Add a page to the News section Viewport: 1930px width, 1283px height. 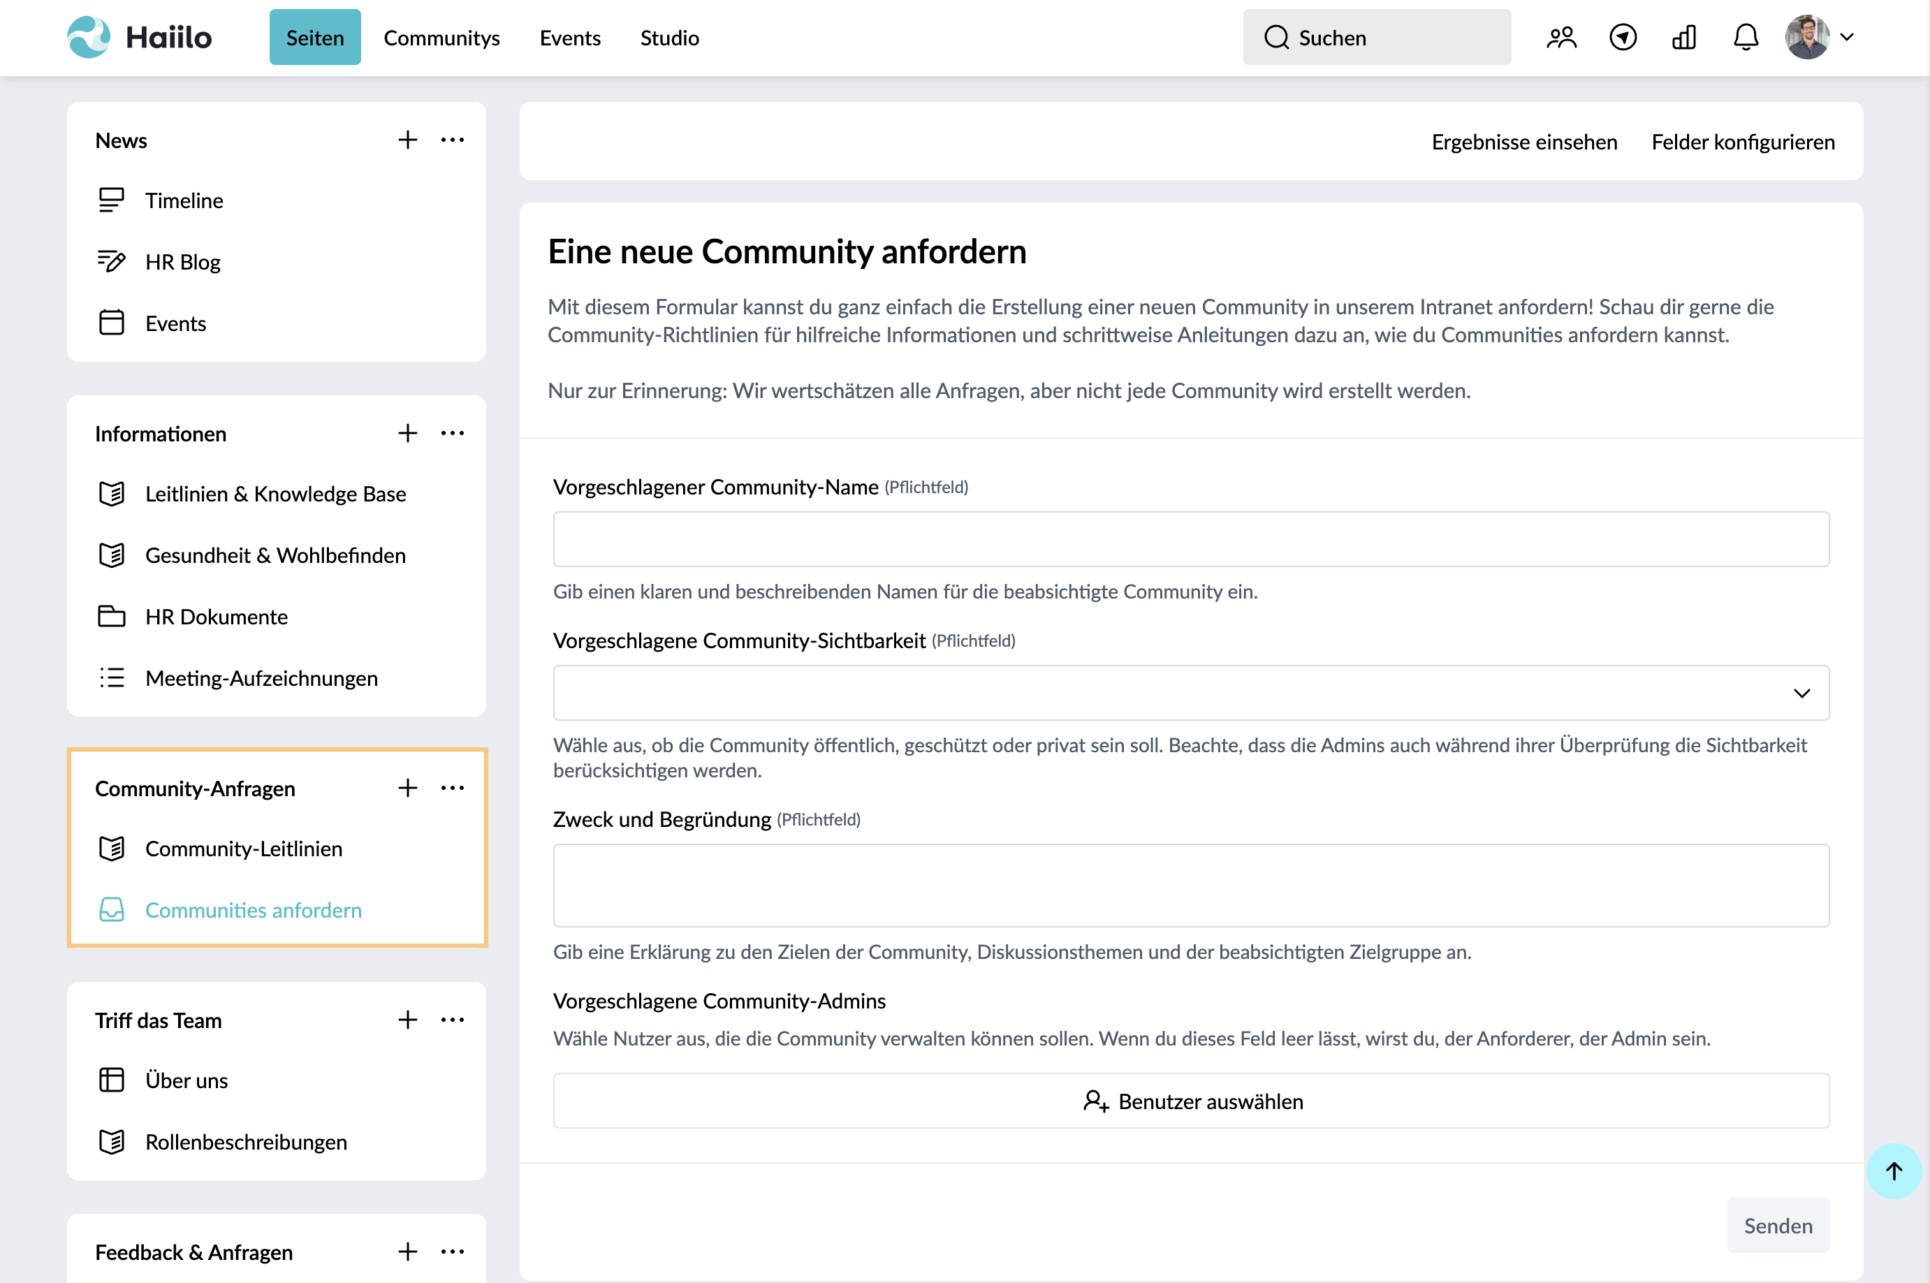click(407, 140)
